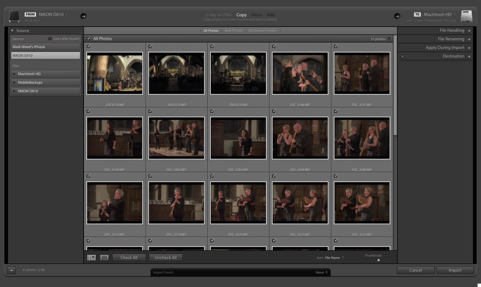Switch to loupe view icon
Viewport: 481px width, 287px height.
click(104, 258)
